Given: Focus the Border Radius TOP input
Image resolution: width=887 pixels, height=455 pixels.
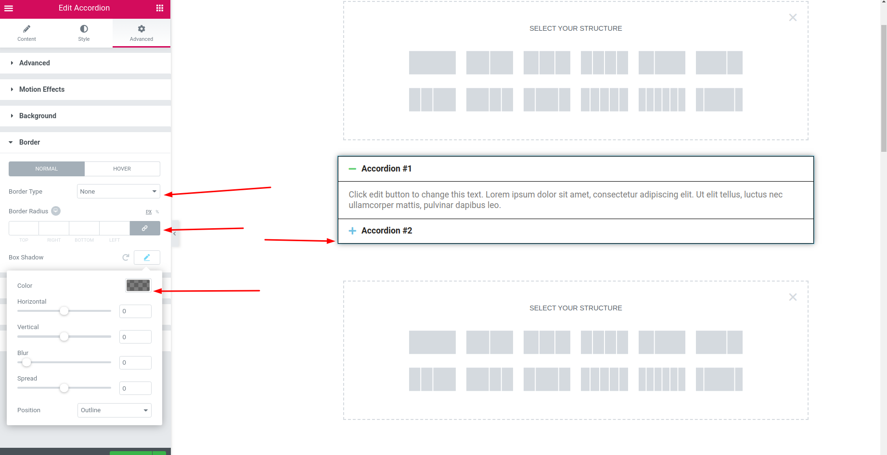Looking at the screenshot, I should [24, 228].
